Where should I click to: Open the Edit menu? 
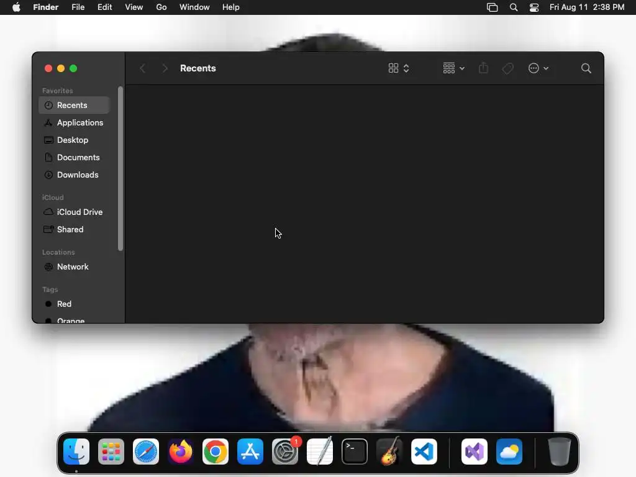point(104,7)
